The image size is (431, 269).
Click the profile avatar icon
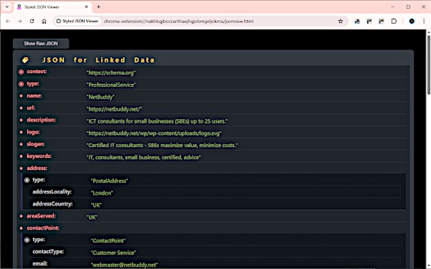(411, 21)
